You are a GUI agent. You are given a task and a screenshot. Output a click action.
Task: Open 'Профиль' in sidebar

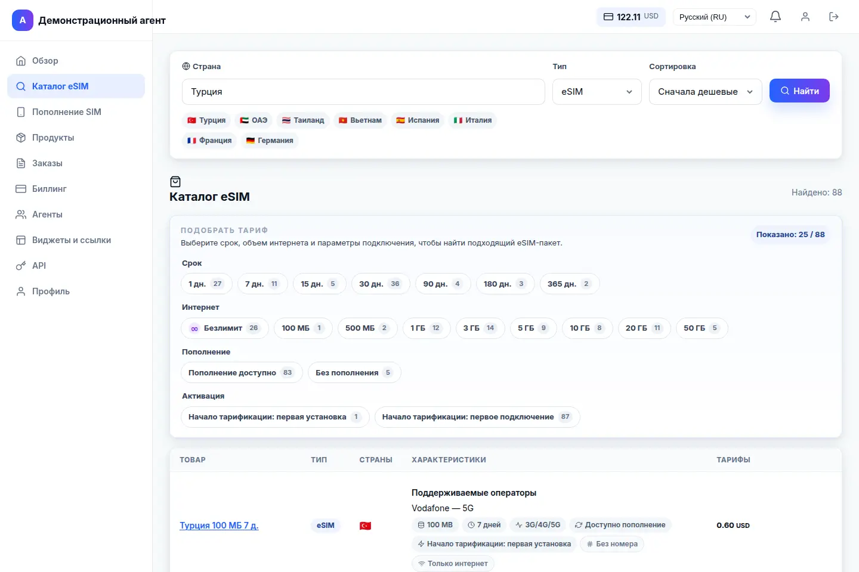point(76,291)
